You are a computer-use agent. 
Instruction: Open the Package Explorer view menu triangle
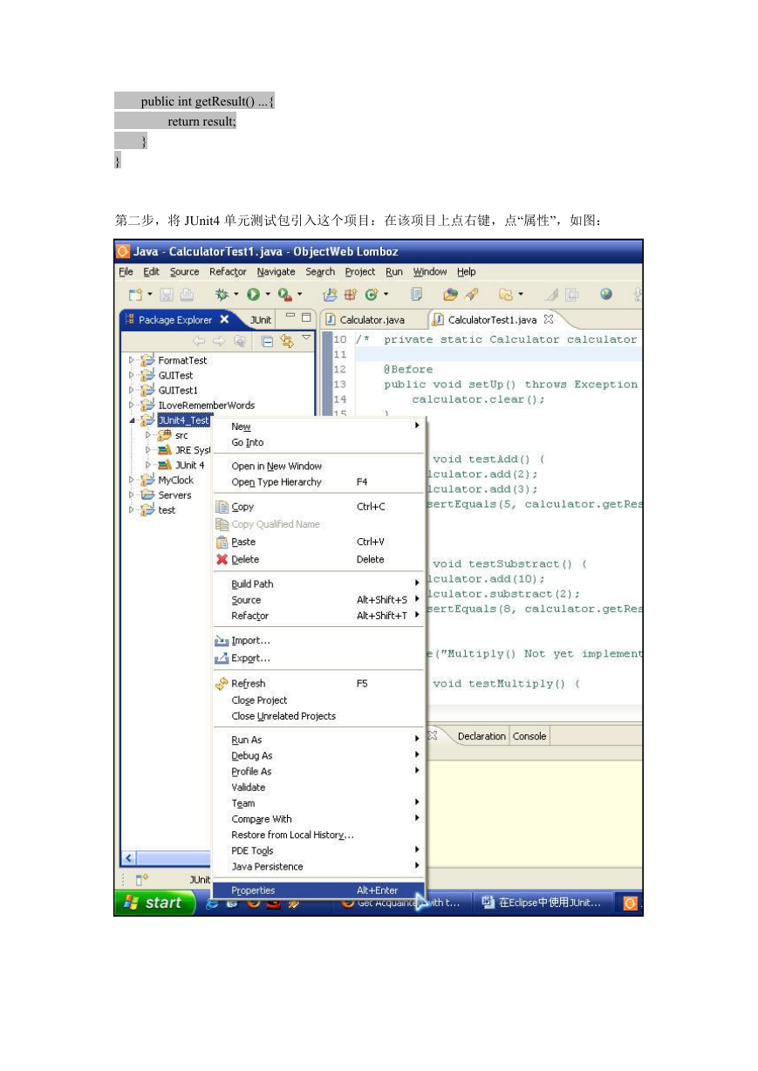(306, 338)
